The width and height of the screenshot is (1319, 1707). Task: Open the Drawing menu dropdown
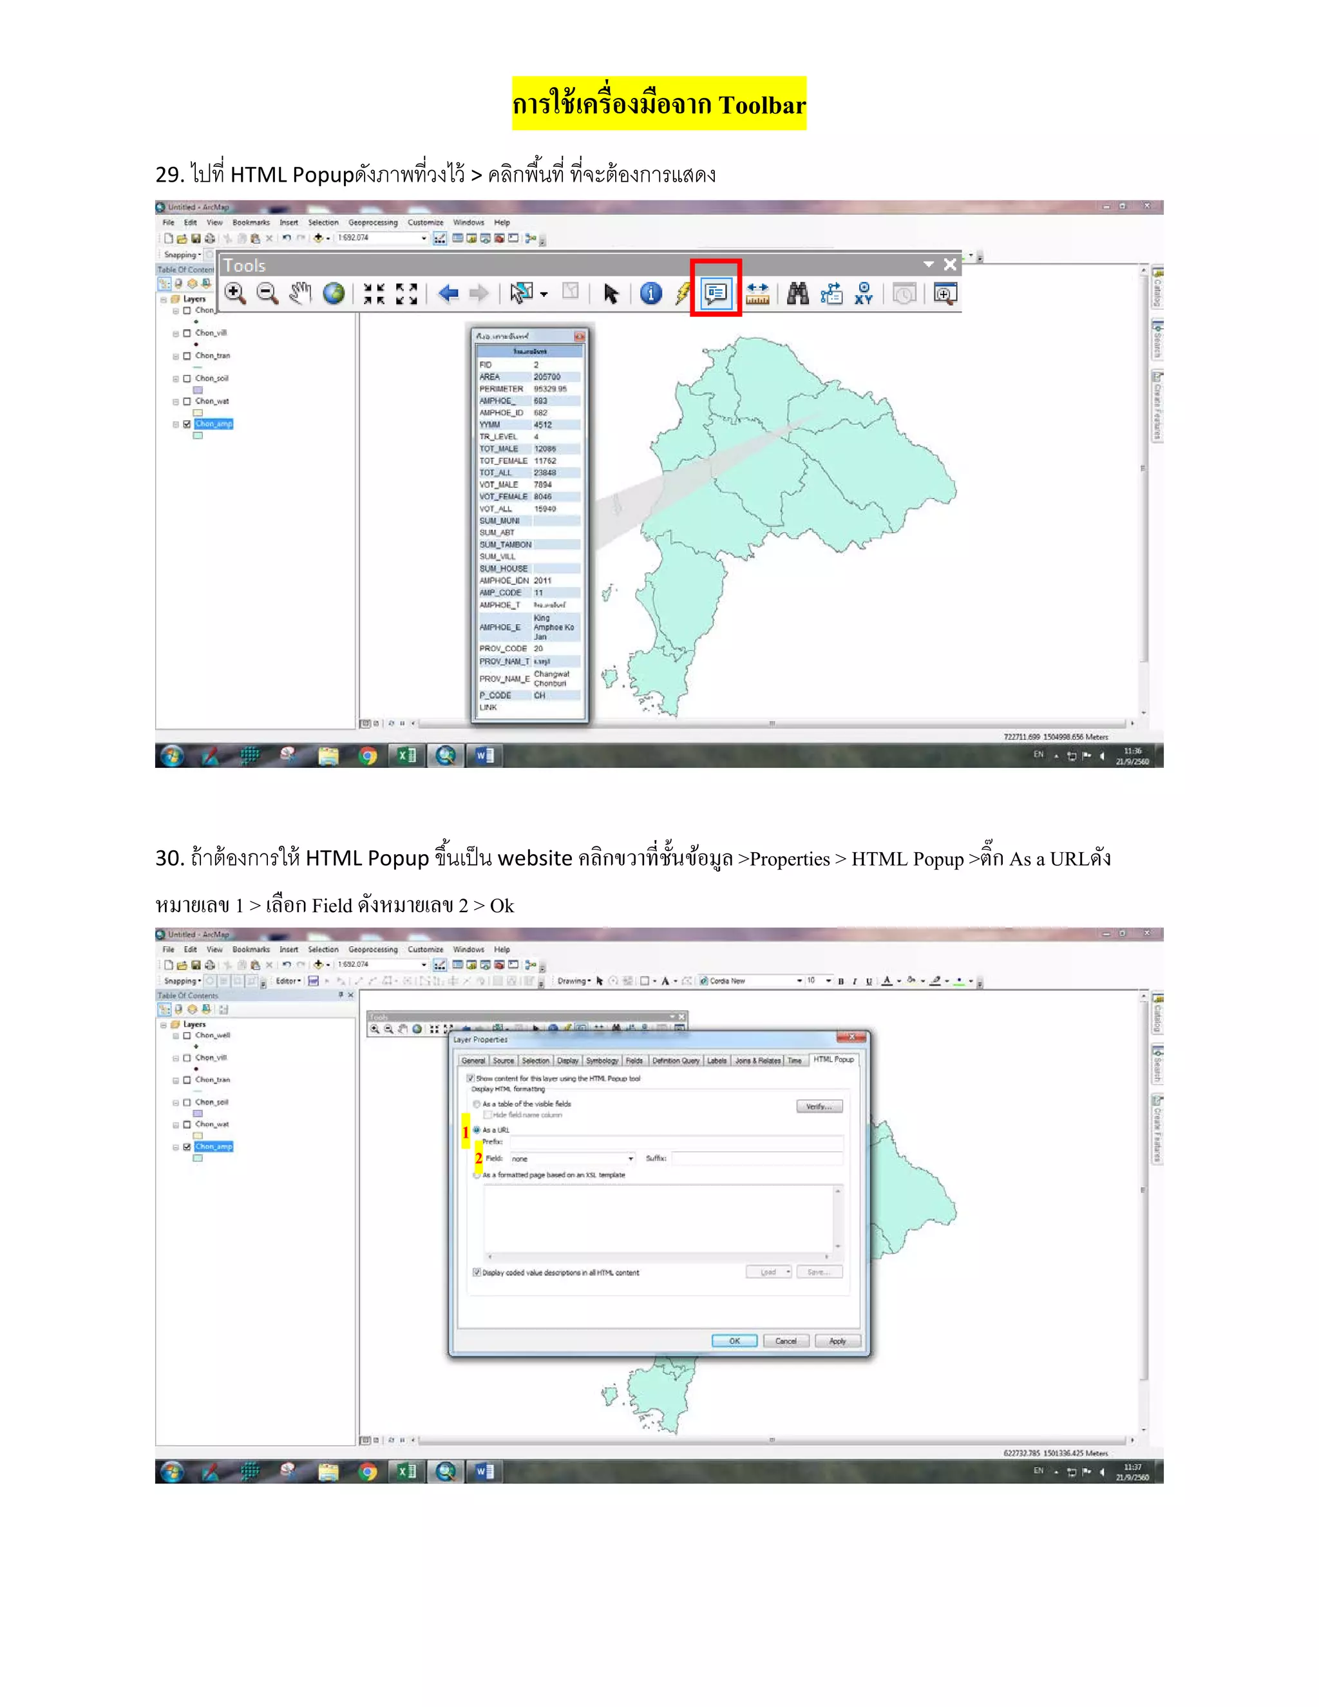tap(574, 981)
